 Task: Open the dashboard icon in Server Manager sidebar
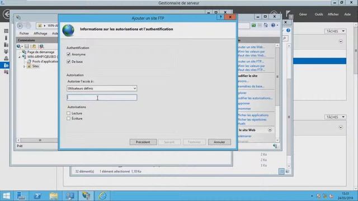tap(6, 31)
